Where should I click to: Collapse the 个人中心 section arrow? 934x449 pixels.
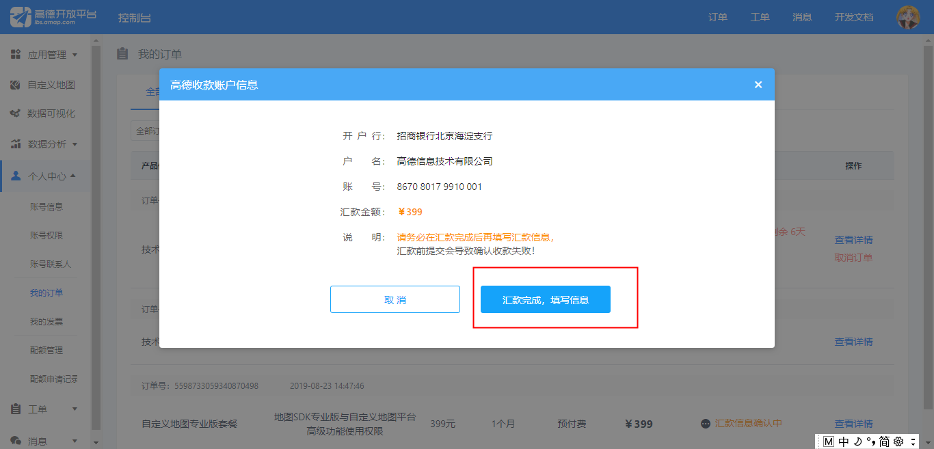[72, 176]
